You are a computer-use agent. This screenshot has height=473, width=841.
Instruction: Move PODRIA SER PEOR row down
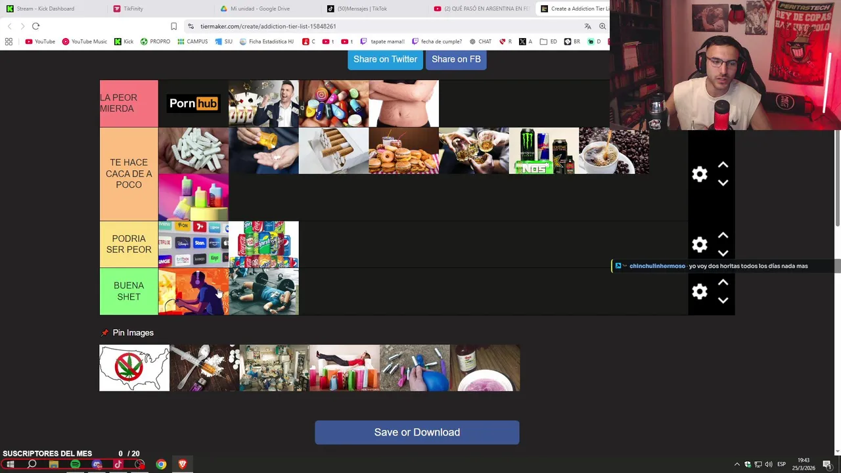[723, 253]
